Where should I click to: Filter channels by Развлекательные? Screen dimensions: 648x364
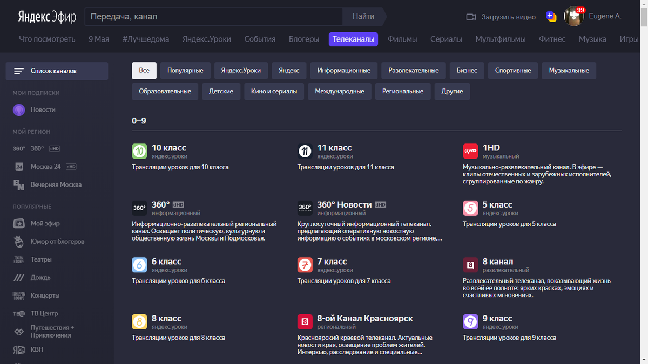[x=414, y=71]
